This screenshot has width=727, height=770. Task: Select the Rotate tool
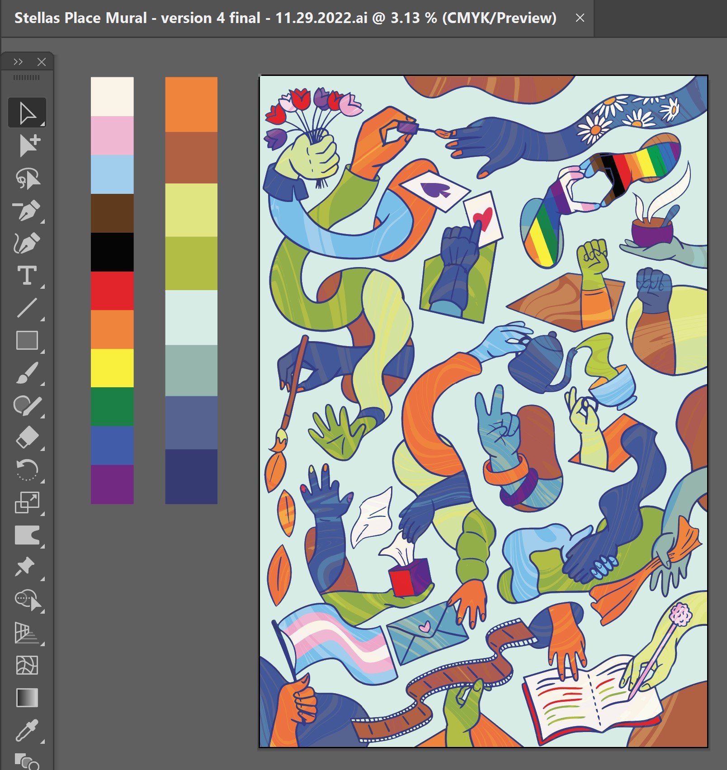coord(27,470)
